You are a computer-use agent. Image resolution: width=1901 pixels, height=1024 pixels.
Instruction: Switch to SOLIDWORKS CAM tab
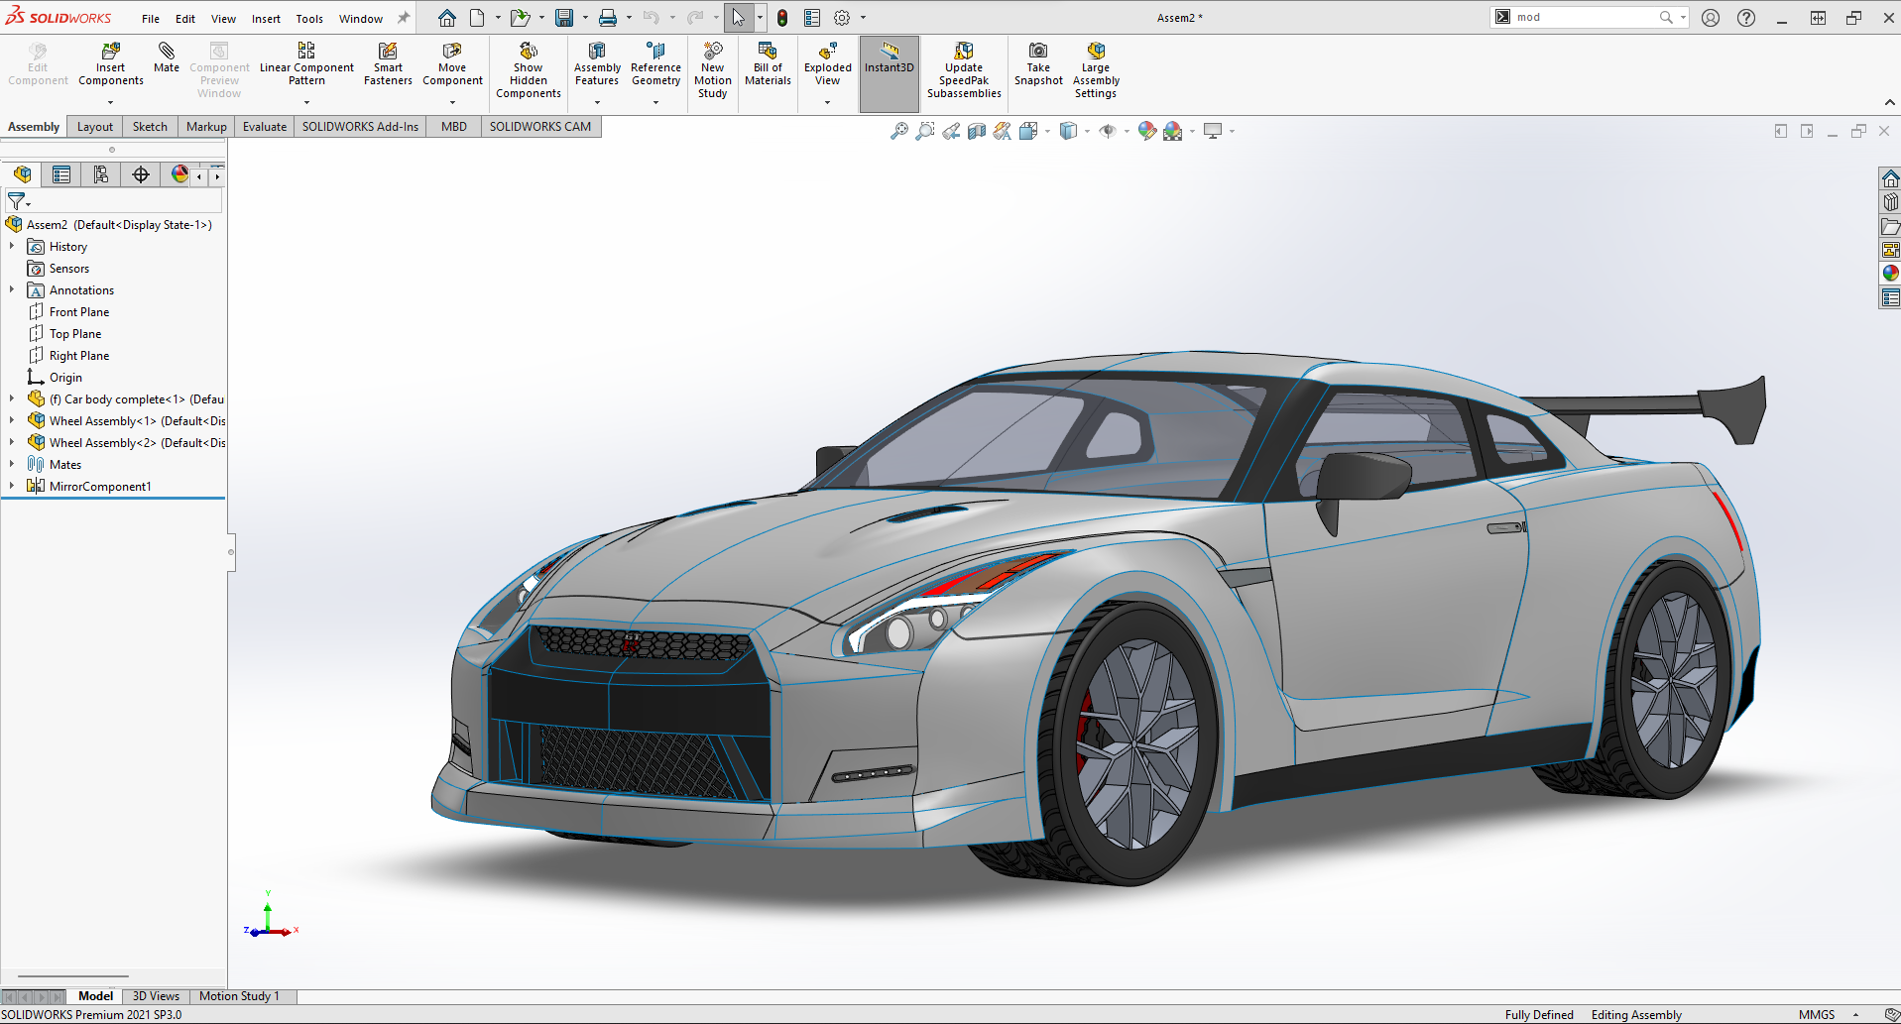pyautogui.click(x=540, y=127)
